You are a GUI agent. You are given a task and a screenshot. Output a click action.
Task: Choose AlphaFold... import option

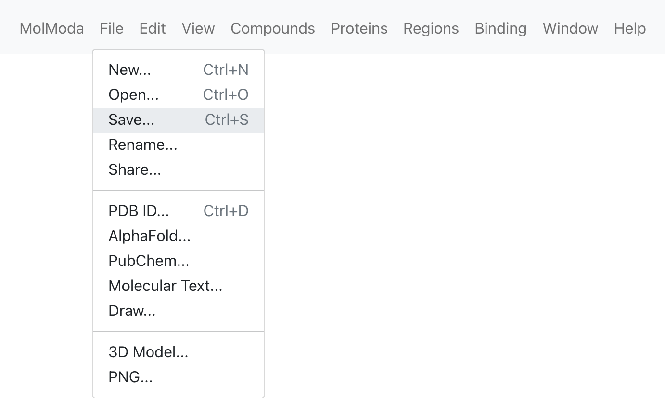[x=179, y=236]
